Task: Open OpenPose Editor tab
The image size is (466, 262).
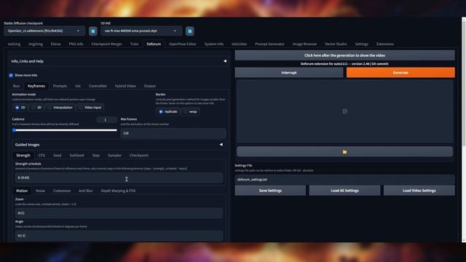Action: [183, 44]
